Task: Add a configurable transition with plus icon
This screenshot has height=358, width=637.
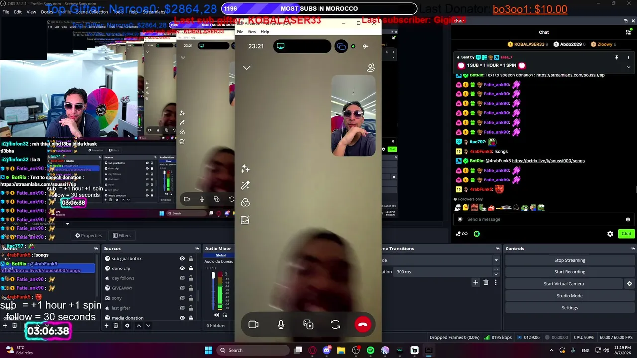Action: [x=476, y=282]
